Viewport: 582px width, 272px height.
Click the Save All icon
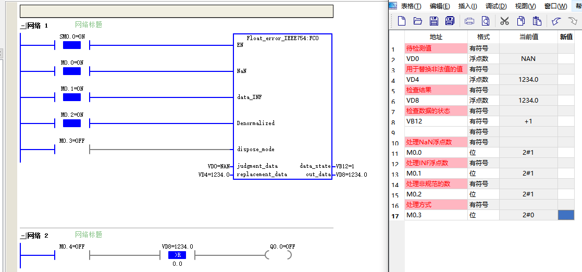[450, 21]
